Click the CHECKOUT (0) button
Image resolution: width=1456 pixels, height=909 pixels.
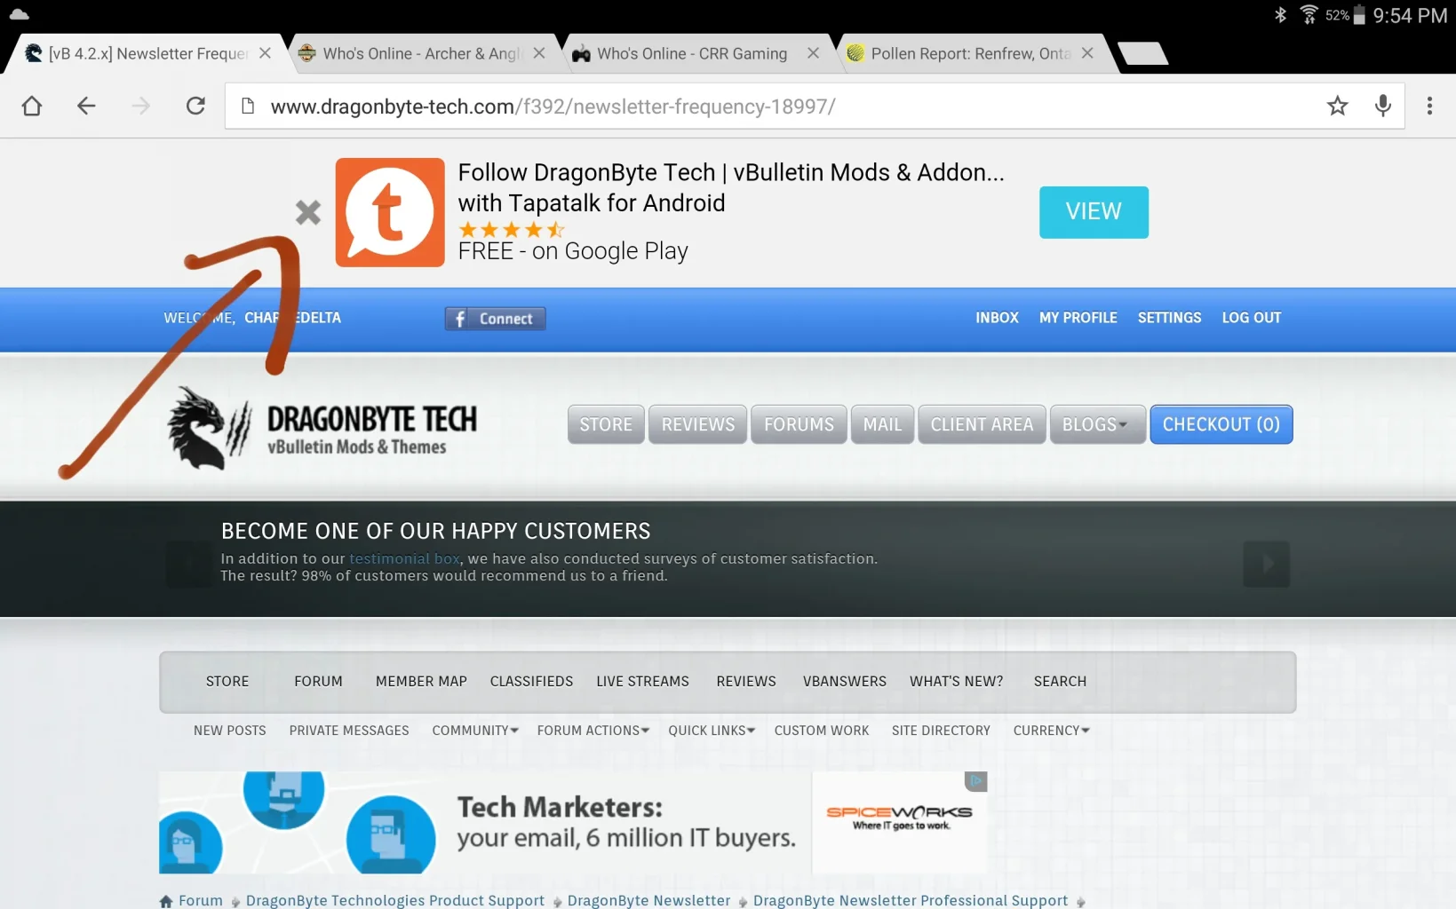coord(1221,424)
